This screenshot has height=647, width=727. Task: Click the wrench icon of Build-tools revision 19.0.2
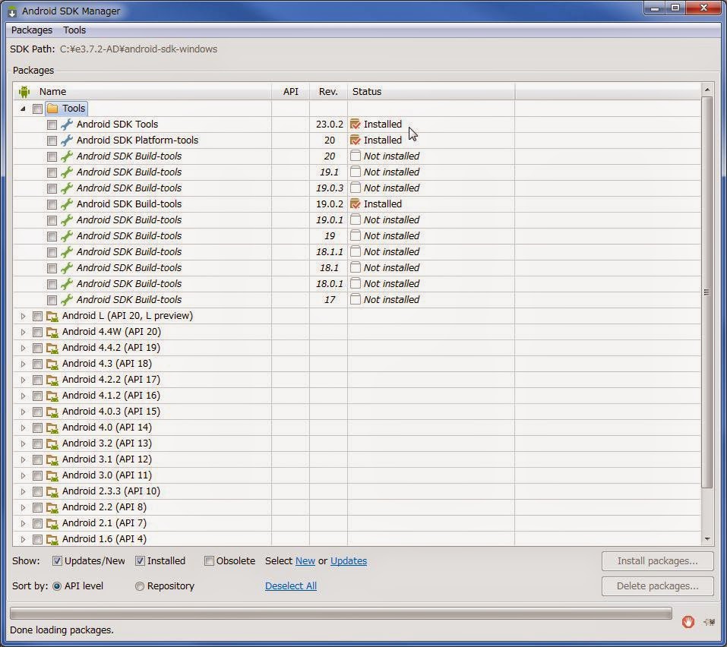[67, 204]
